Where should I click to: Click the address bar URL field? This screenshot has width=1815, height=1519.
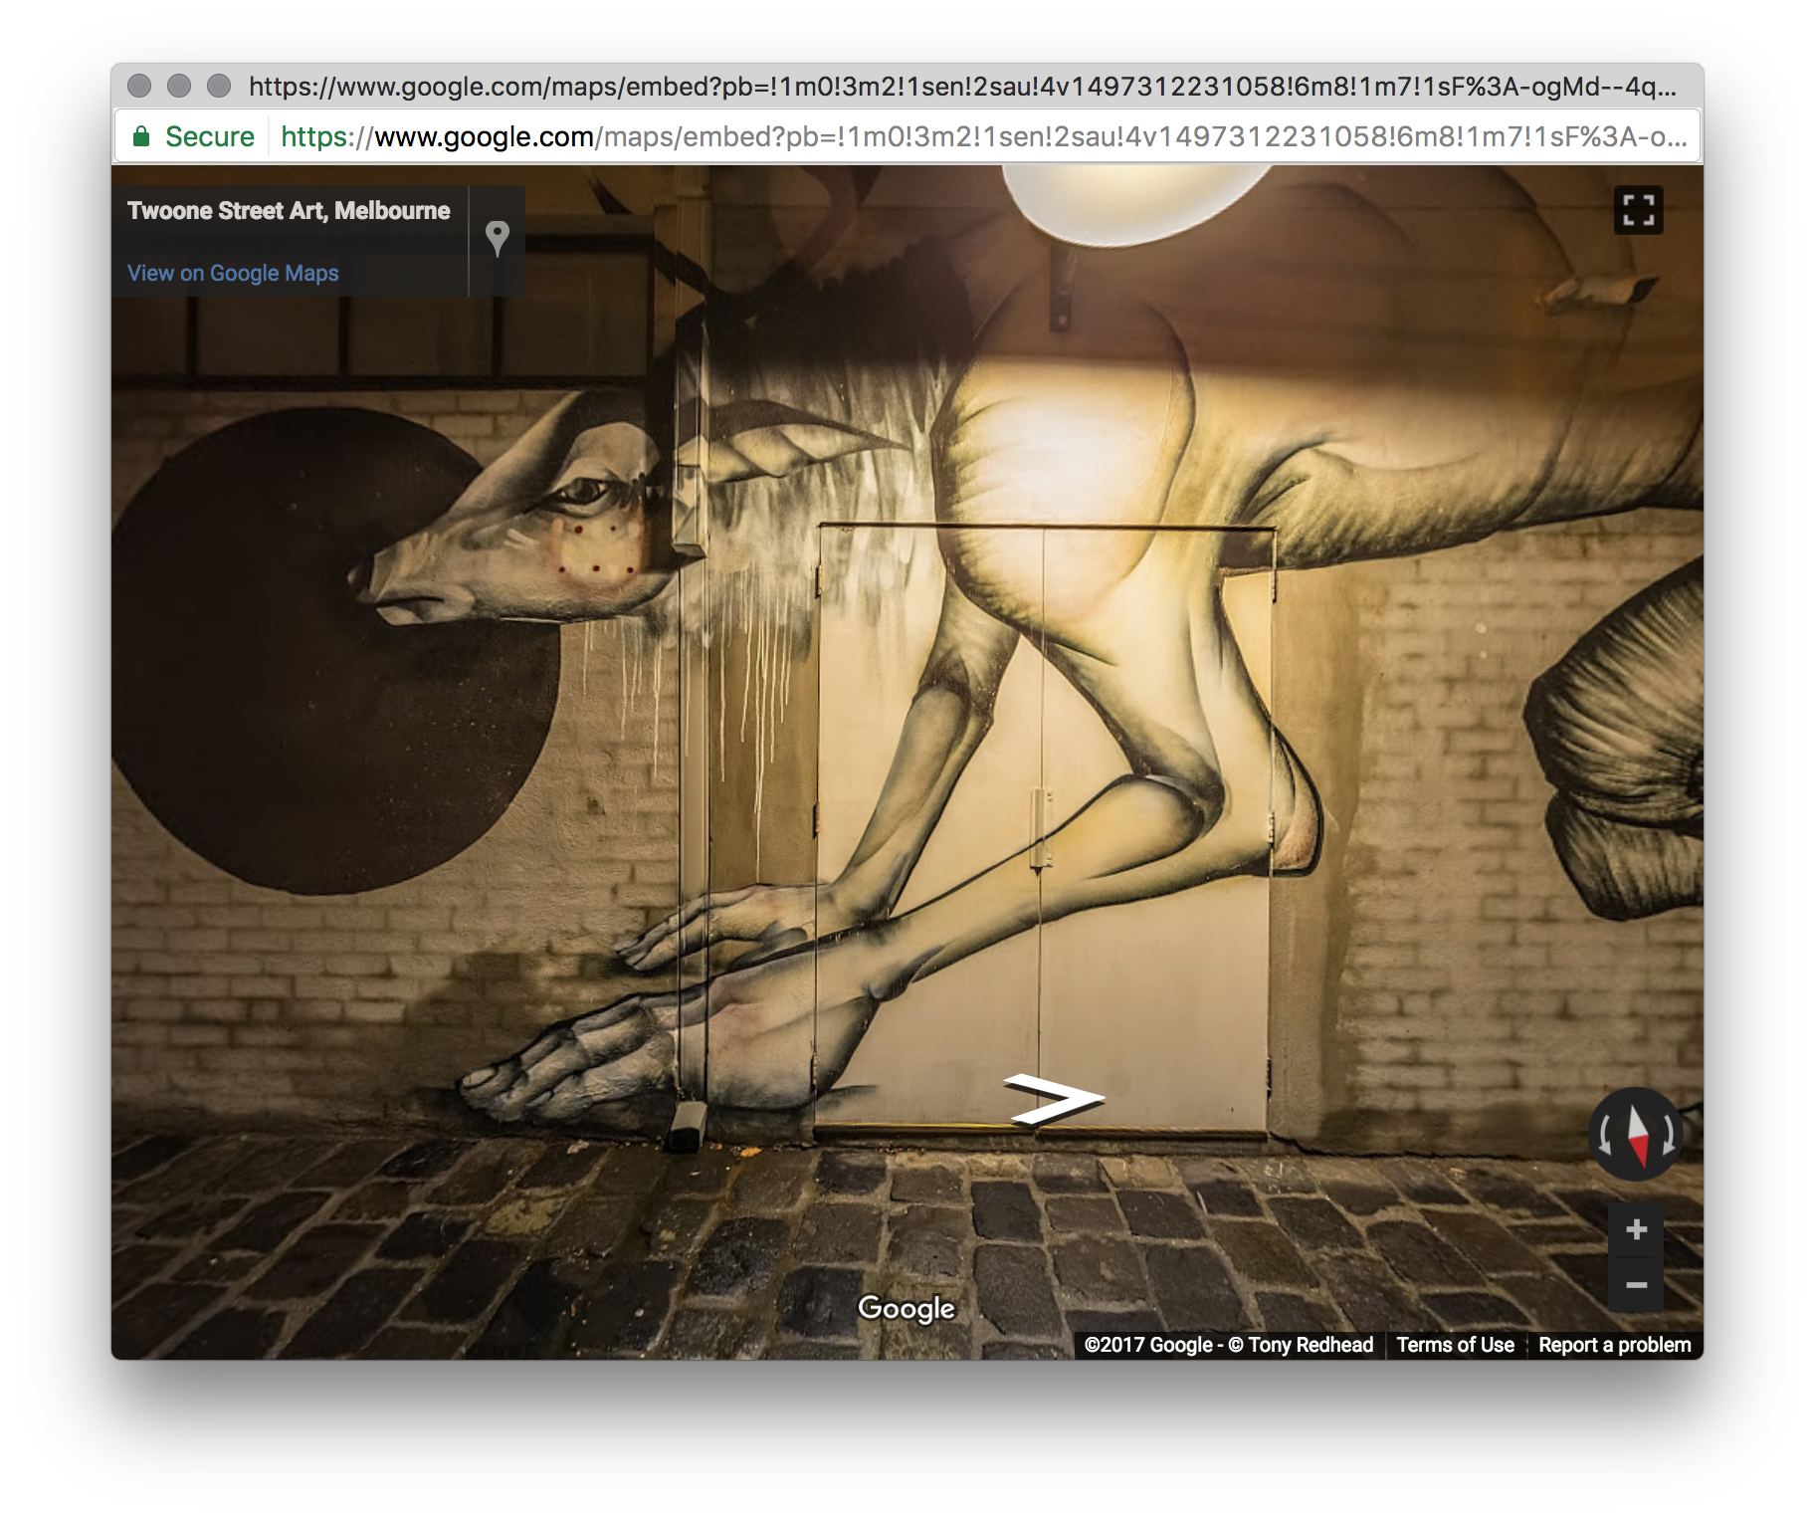tap(983, 136)
